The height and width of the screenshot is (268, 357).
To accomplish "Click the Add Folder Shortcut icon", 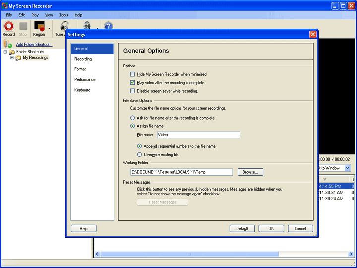I will tap(7, 44).
